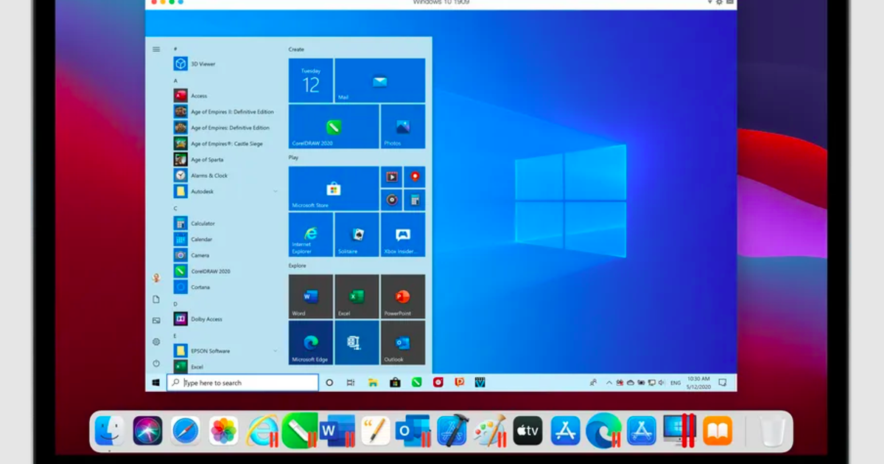Open Safari from the macOS Dock
Viewport: 884px width, 464px height.
pyautogui.click(x=185, y=431)
